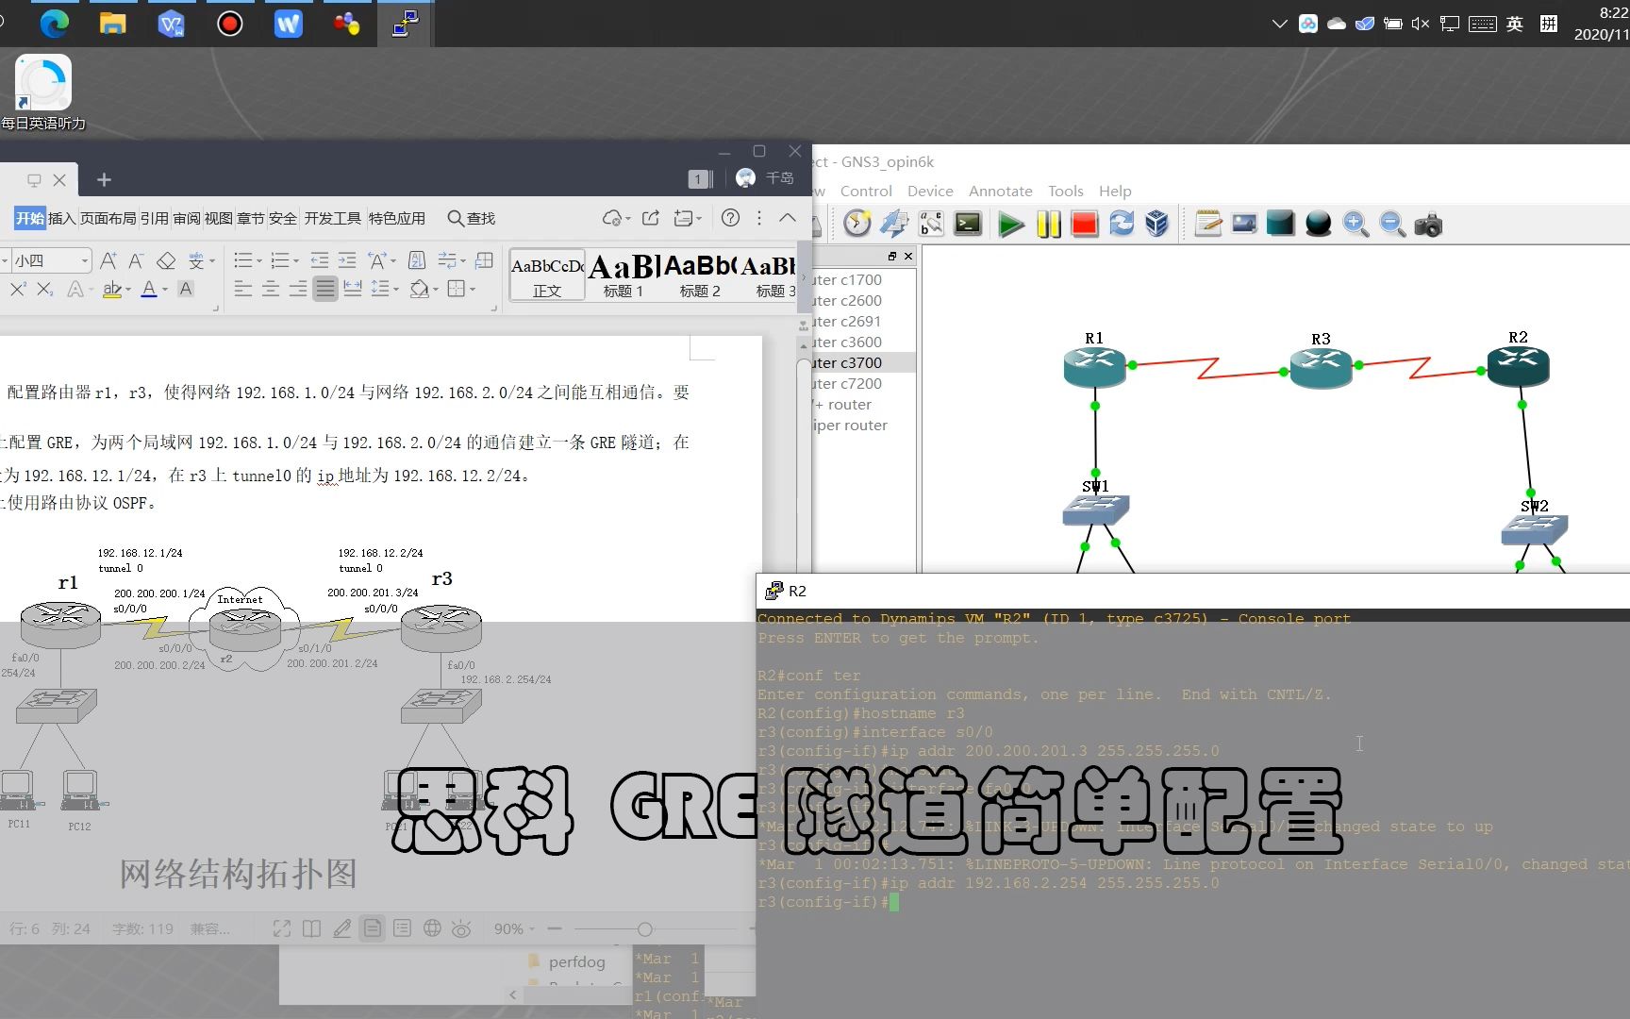Reload all devices in GNS3 toolbar
This screenshot has height=1019, width=1630.
point(1122,225)
